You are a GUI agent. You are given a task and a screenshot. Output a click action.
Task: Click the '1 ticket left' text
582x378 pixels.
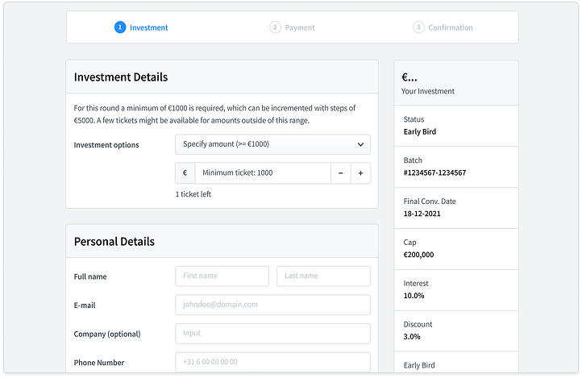click(193, 194)
